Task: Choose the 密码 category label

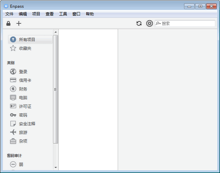Action: click(x=23, y=115)
